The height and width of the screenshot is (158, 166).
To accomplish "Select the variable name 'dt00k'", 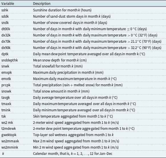I will coord(6,29).
